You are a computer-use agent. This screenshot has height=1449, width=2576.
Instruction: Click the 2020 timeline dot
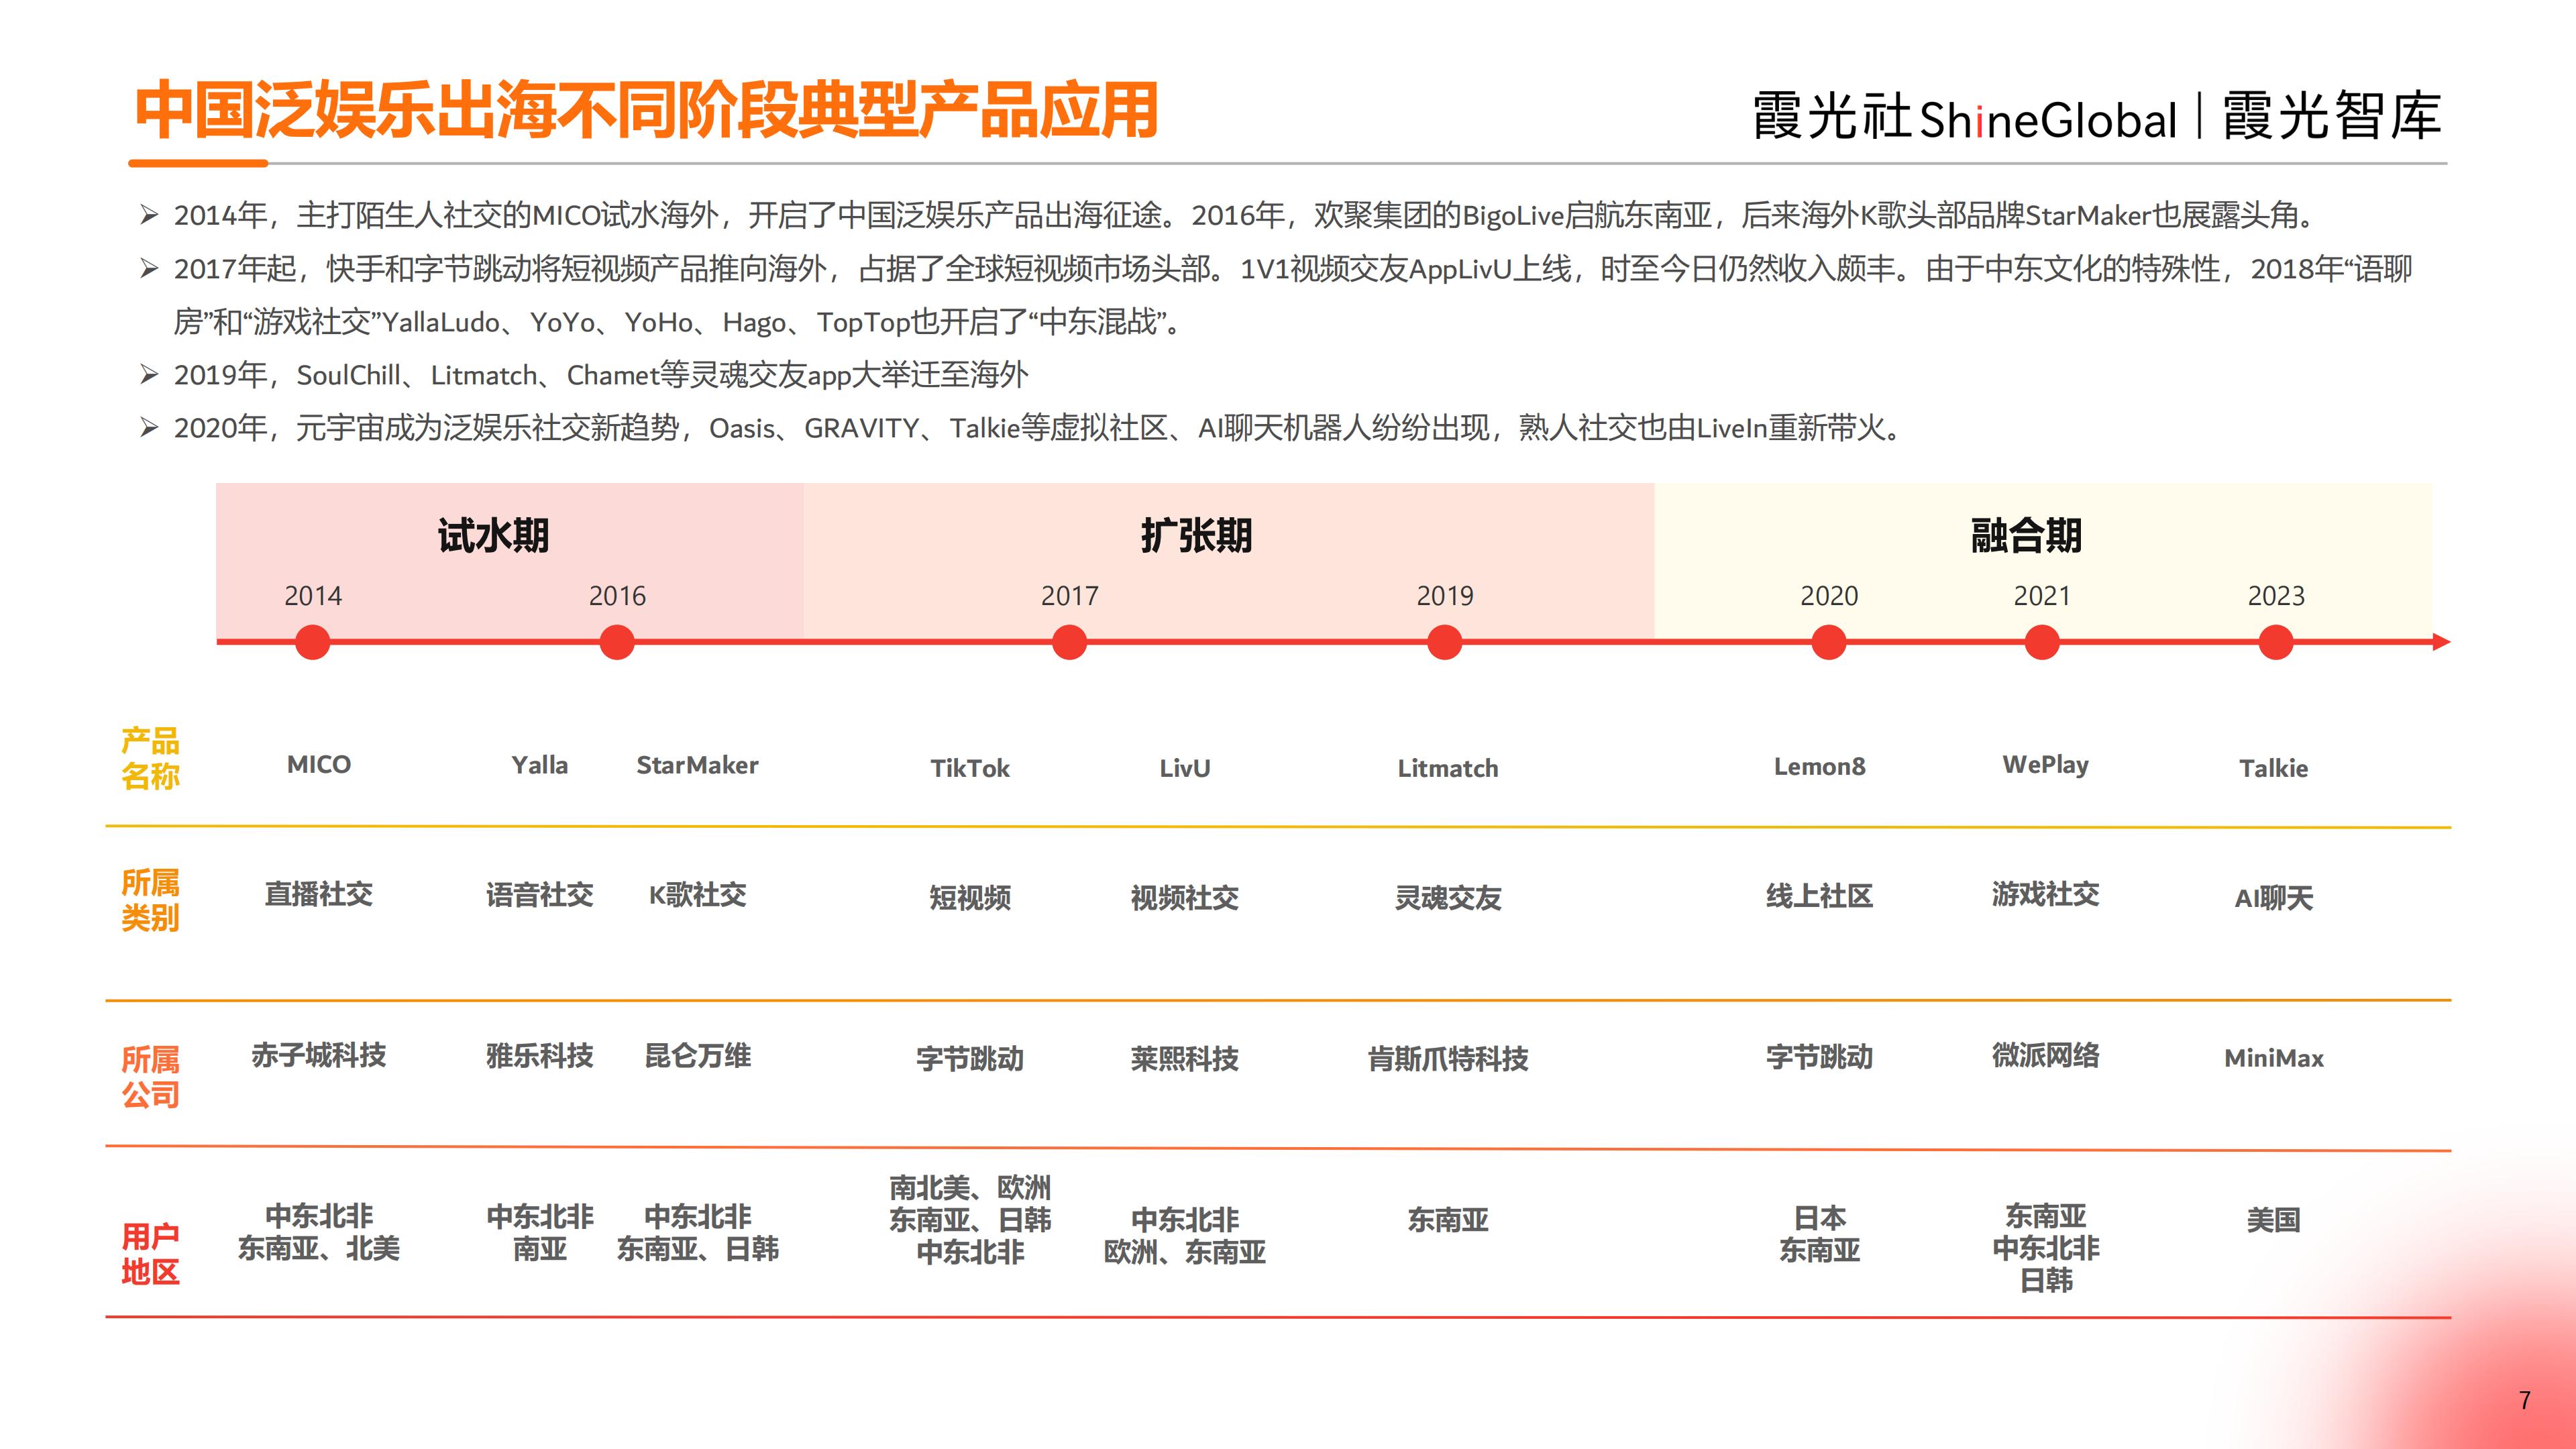point(1829,642)
